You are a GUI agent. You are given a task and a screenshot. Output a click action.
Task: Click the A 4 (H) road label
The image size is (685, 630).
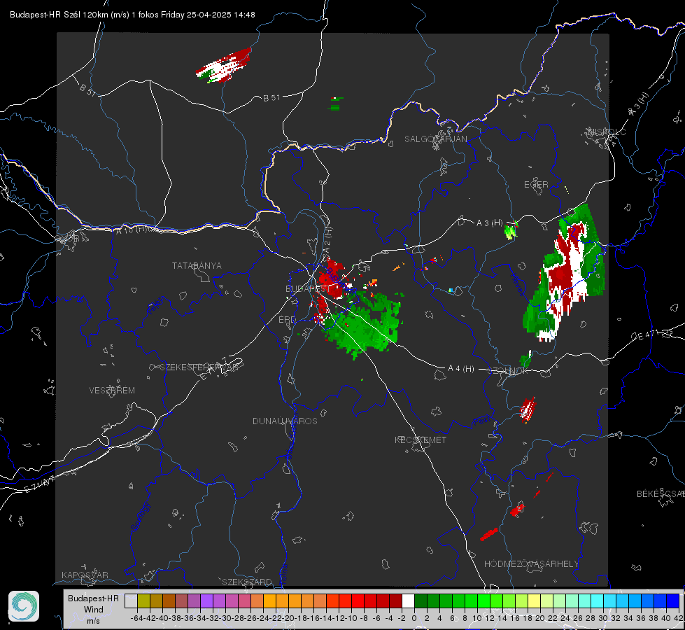[x=461, y=369]
